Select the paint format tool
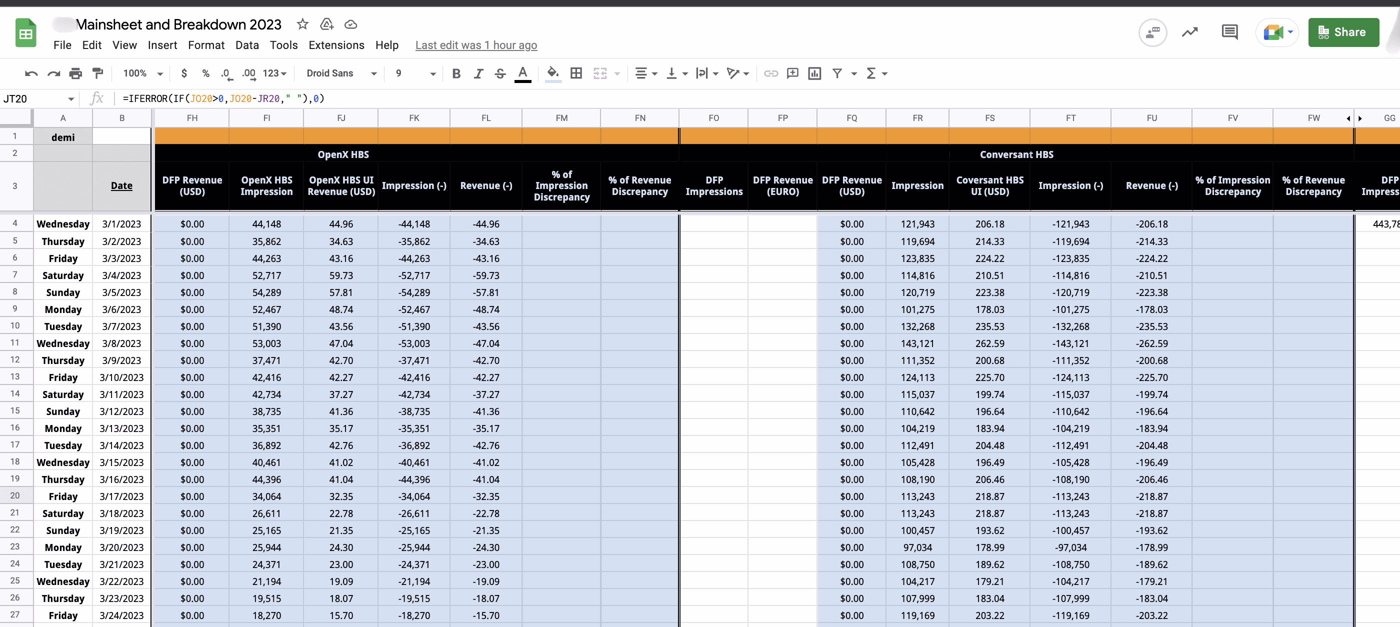 (98, 73)
